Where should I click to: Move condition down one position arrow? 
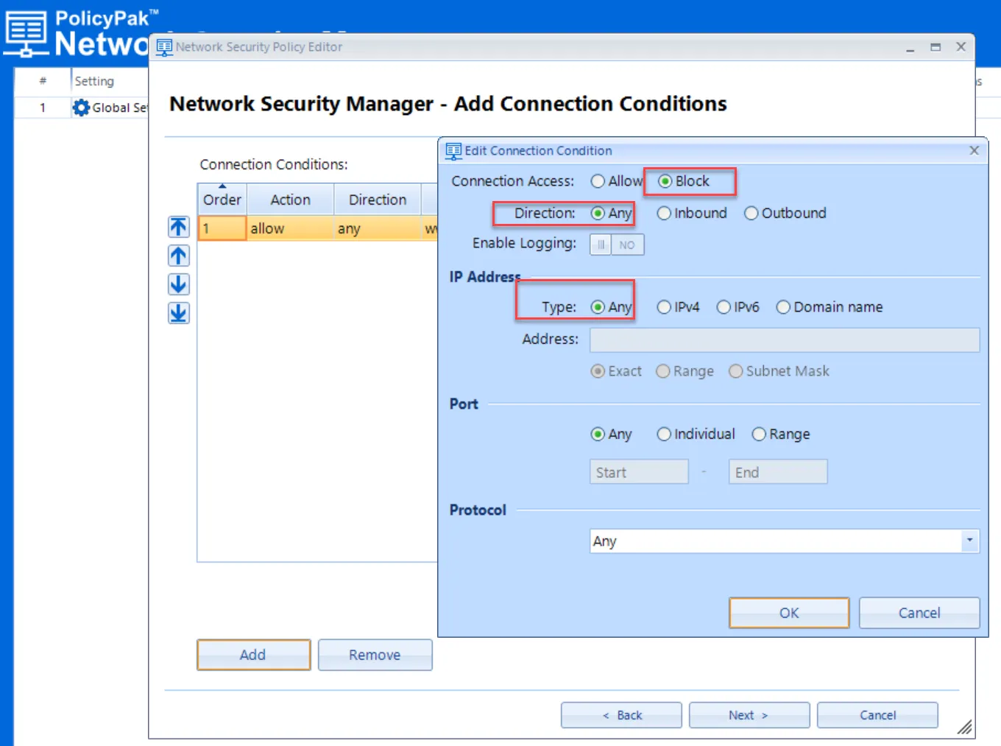tap(179, 284)
